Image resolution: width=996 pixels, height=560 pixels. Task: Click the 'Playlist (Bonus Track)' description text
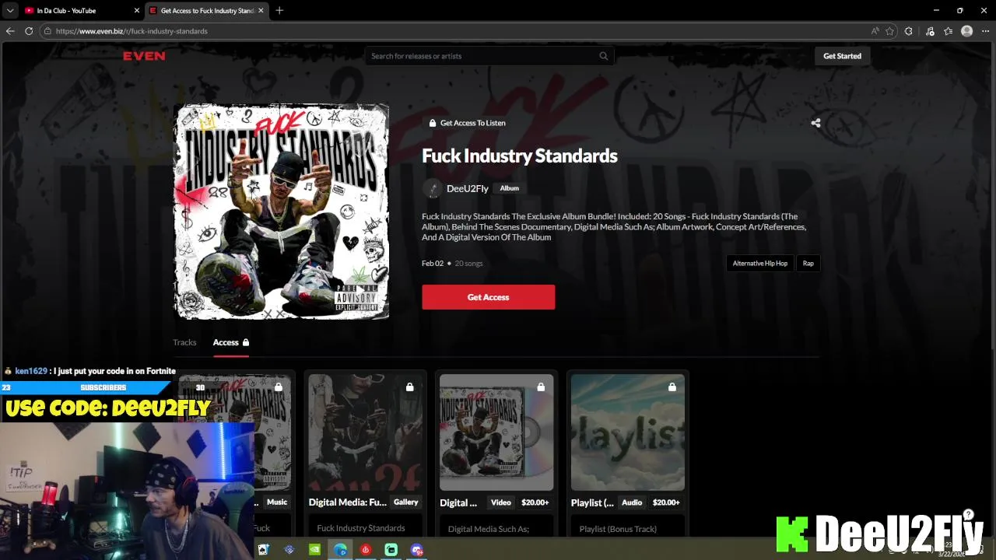pos(618,529)
